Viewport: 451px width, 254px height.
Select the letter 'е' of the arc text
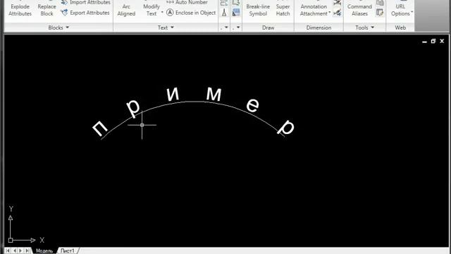coord(252,105)
